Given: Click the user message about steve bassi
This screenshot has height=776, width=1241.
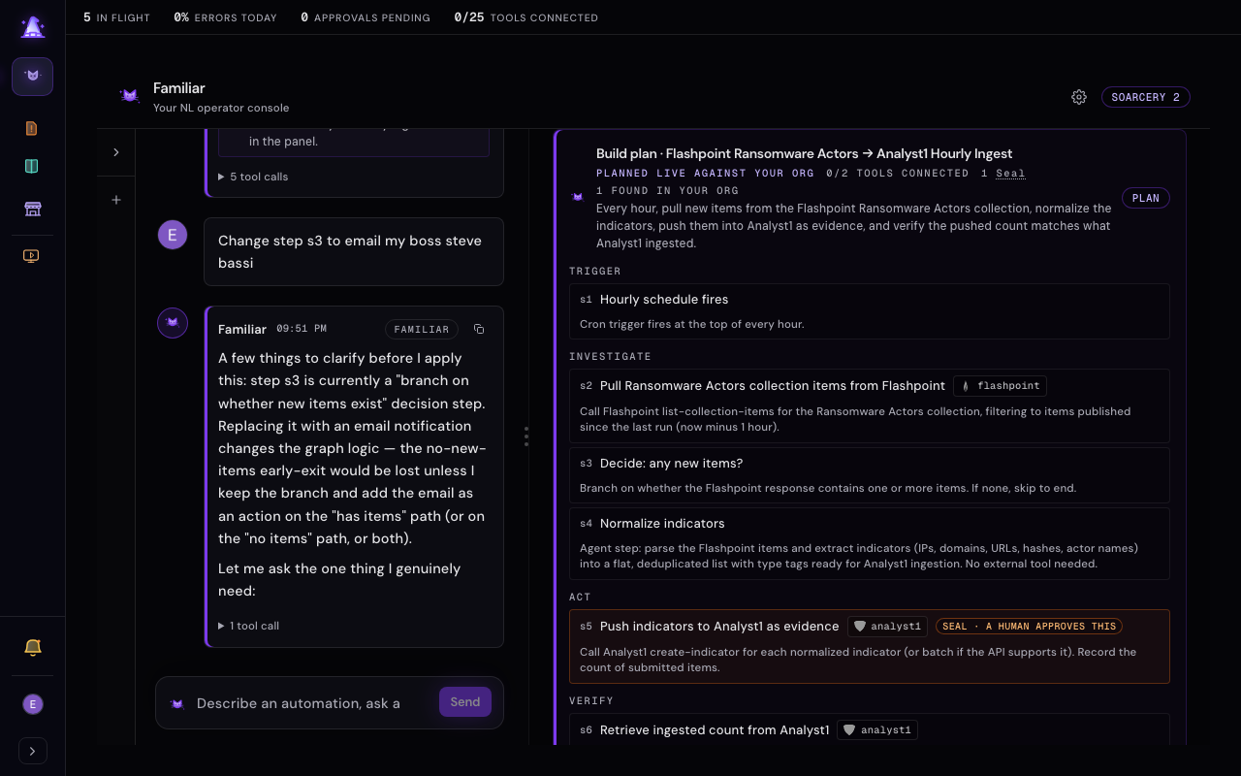Looking at the screenshot, I should click(354, 251).
